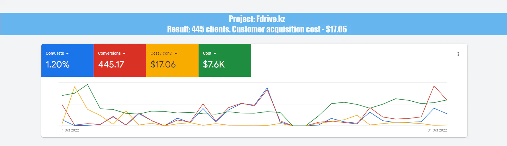The height and width of the screenshot is (146, 507).
Task: Open the Cost metric dropdown arrow
Action: (215, 54)
